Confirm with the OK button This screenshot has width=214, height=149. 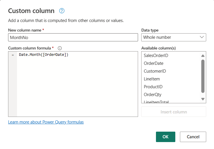[165, 137]
